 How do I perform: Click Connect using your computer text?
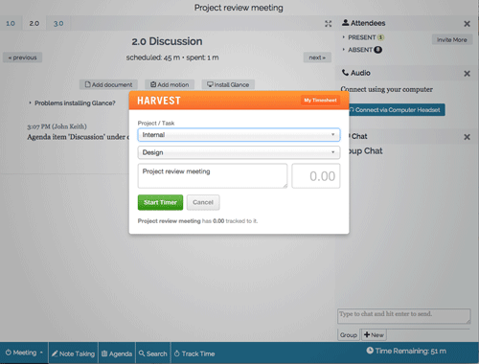click(x=387, y=89)
